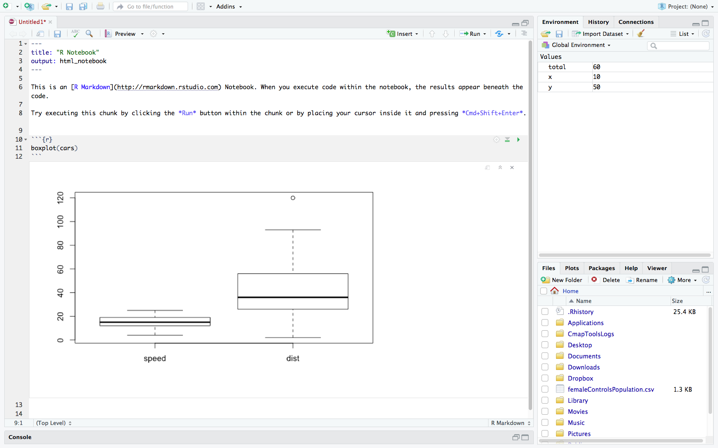Collapse the boxplot chunk output
The height and width of the screenshot is (448, 718).
coord(500,168)
